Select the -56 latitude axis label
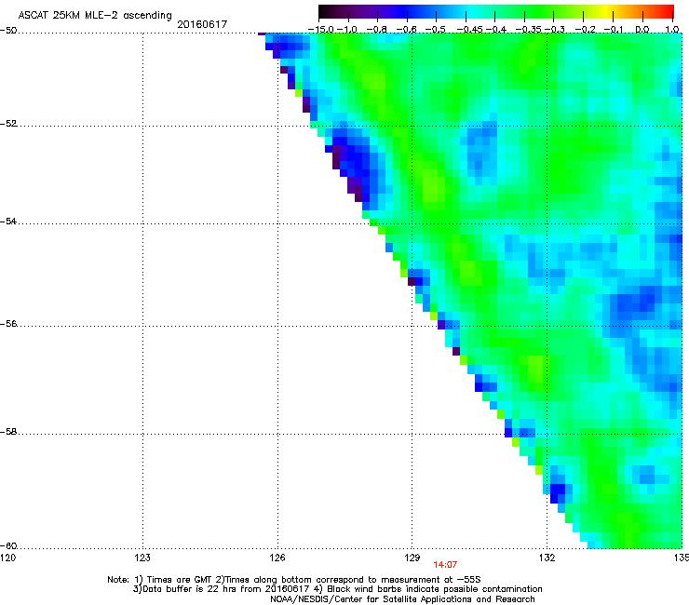 pos(8,323)
